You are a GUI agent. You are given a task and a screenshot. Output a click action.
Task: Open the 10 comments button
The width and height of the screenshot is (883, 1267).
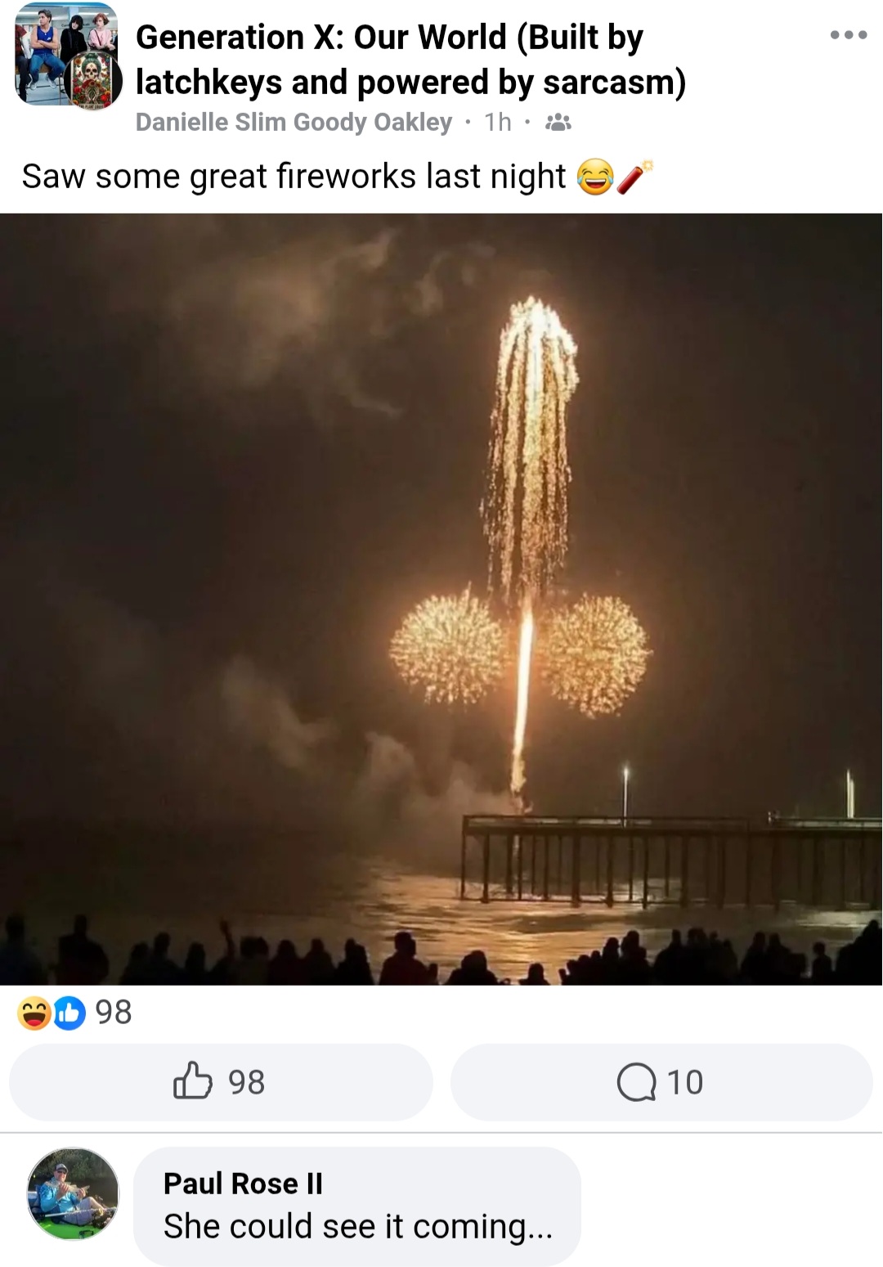(x=661, y=1082)
